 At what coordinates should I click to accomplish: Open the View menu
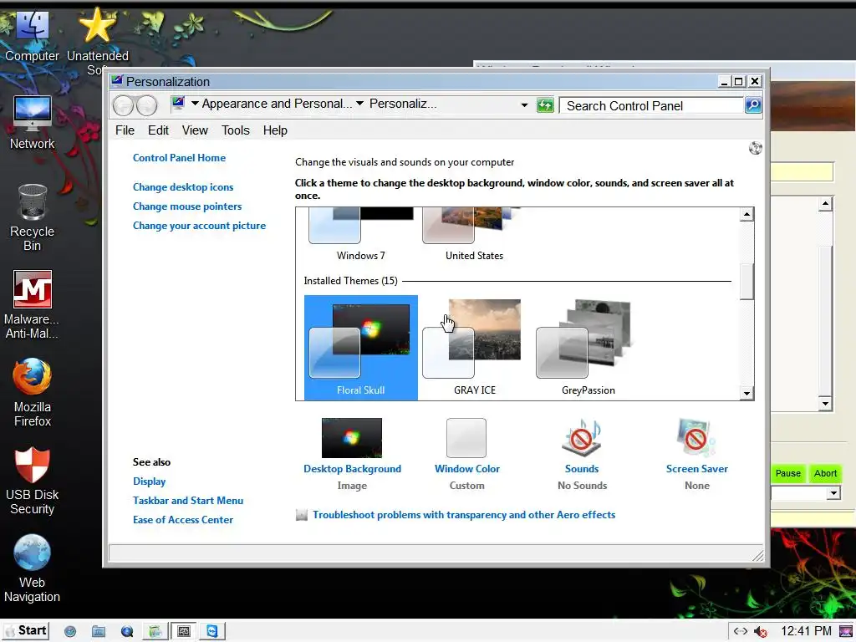coord(195,130)
